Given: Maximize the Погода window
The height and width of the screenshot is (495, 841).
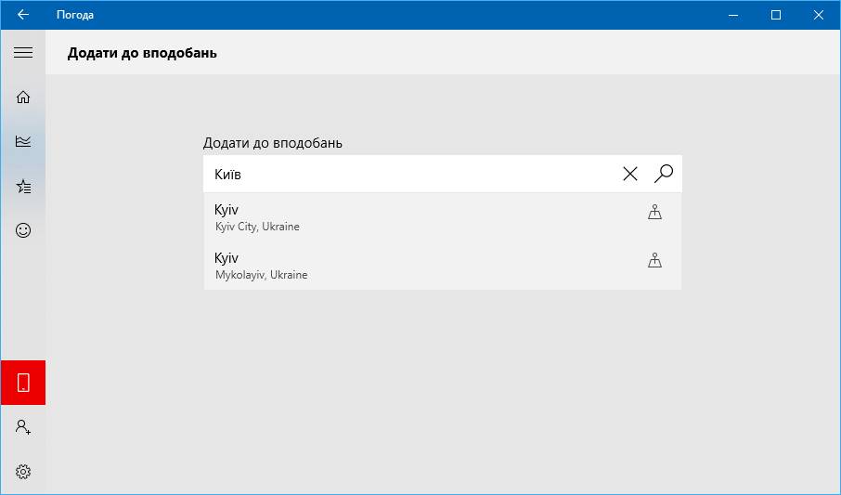Looking at the screenshot, I should tap(776, 15).
